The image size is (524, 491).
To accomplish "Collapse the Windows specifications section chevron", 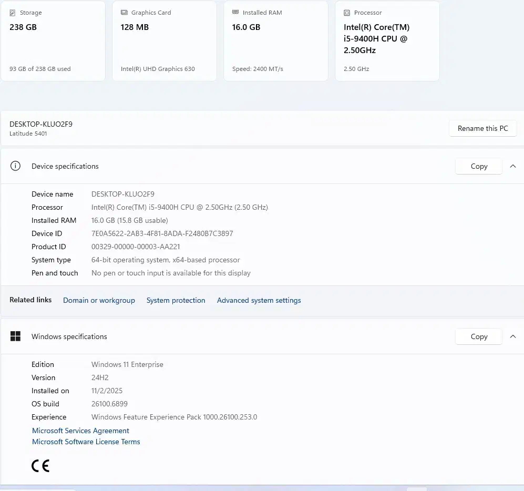I will click(x=513, y=336).
